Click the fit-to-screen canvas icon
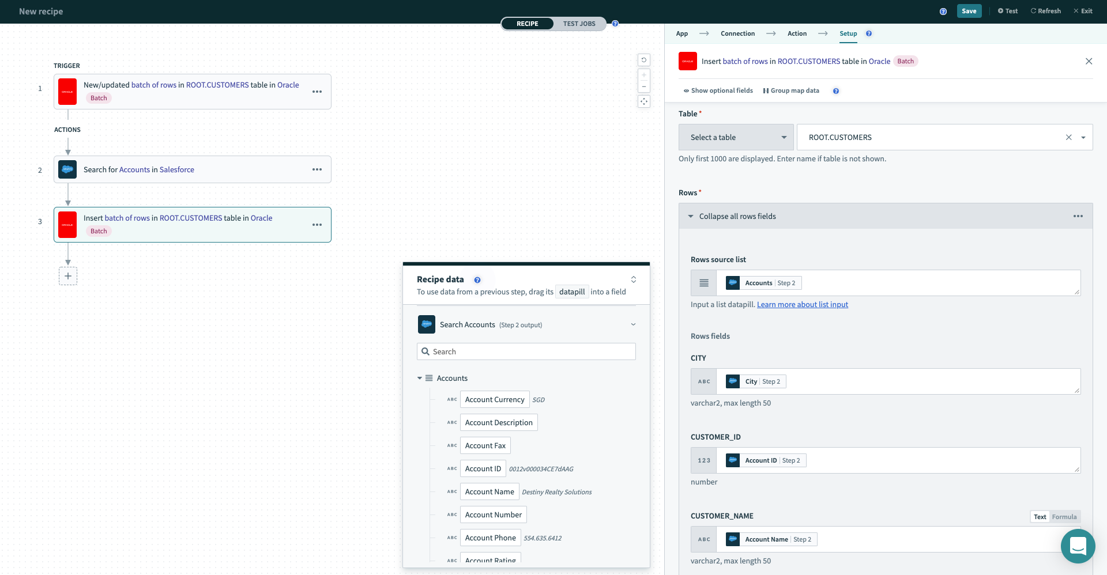The width and height of the screenshot is (1107, 575). pyautogui.click(x=644, y=101)
